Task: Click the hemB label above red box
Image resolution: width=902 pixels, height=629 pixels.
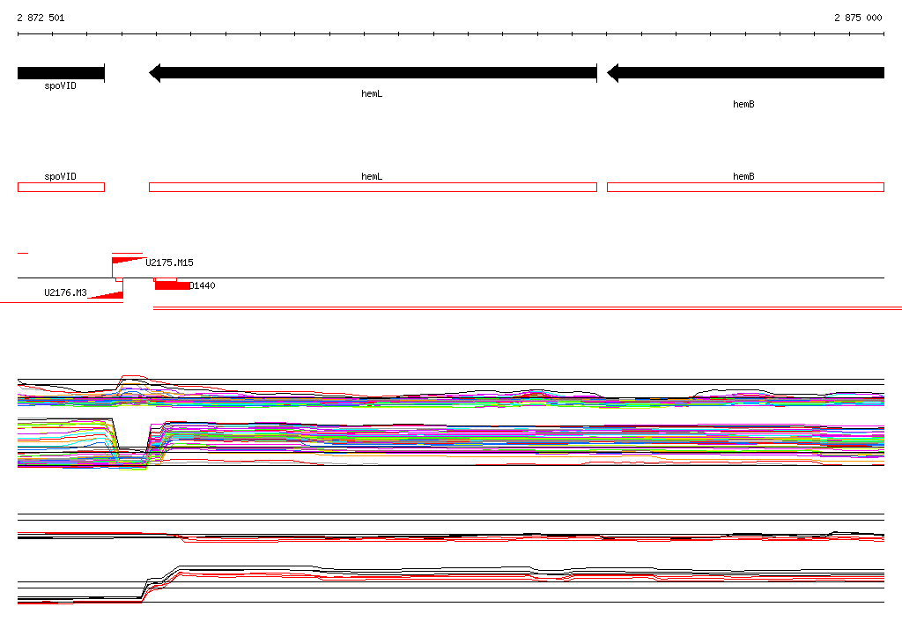Action: 743,177
